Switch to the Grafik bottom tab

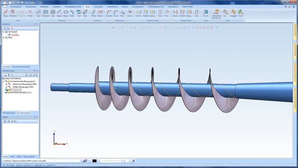click(x=19, y=157)
